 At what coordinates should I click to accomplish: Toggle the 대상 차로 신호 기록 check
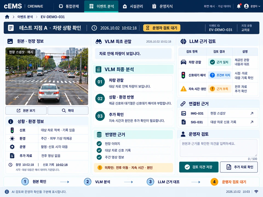coord(99,150)
